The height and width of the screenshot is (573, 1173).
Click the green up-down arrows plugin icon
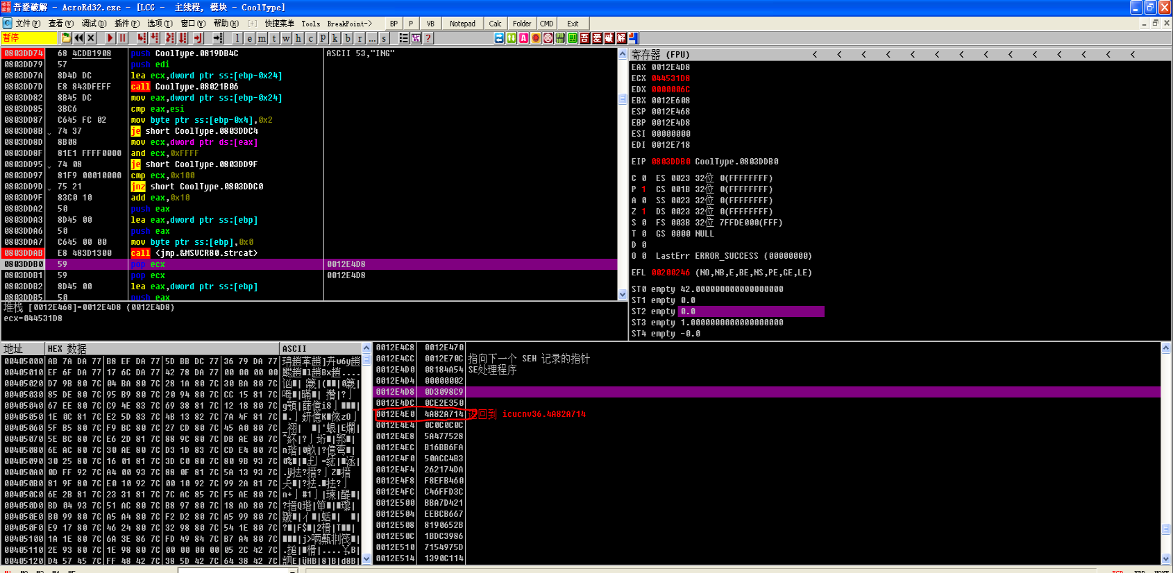[512, 38]
